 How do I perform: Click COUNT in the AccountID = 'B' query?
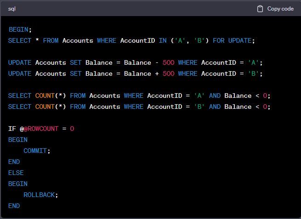point(45,107)
